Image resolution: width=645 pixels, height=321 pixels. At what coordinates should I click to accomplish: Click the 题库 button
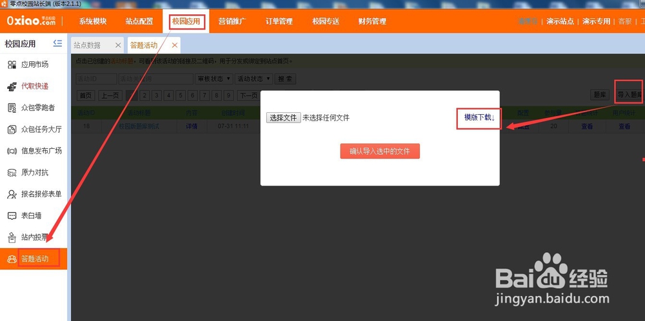(x=600, y=95)
